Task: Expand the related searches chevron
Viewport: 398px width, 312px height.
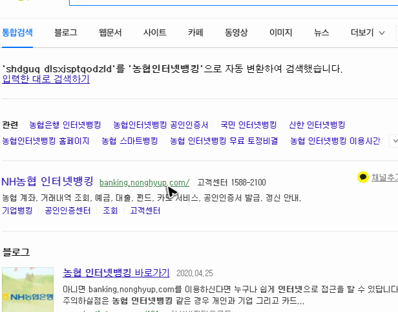Action: tap(394, 141)
